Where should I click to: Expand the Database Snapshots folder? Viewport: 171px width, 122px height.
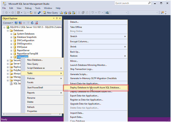pyautogui.click(x=11, y=37)
